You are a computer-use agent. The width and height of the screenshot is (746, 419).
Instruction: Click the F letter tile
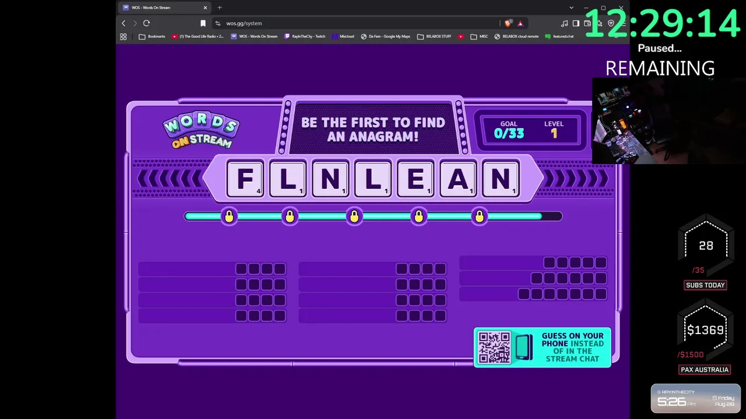245,179
